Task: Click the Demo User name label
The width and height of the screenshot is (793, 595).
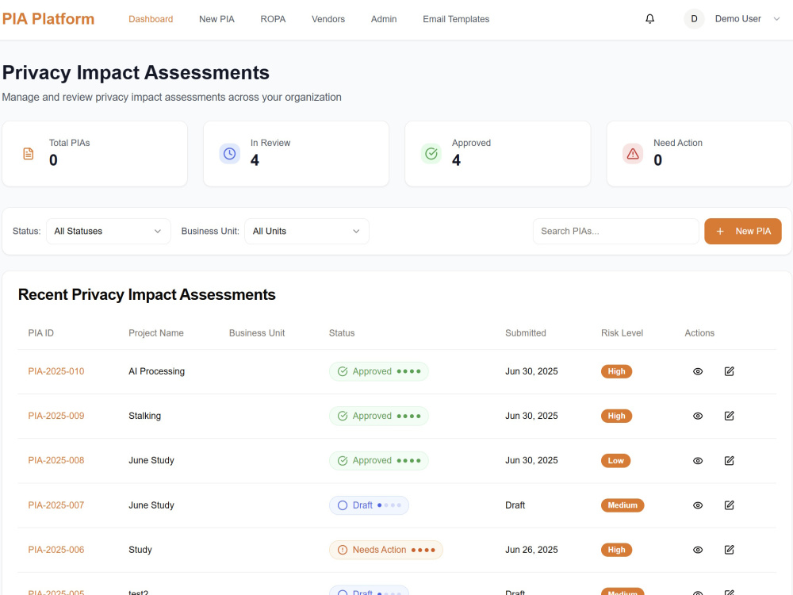Action: (737, 19)
